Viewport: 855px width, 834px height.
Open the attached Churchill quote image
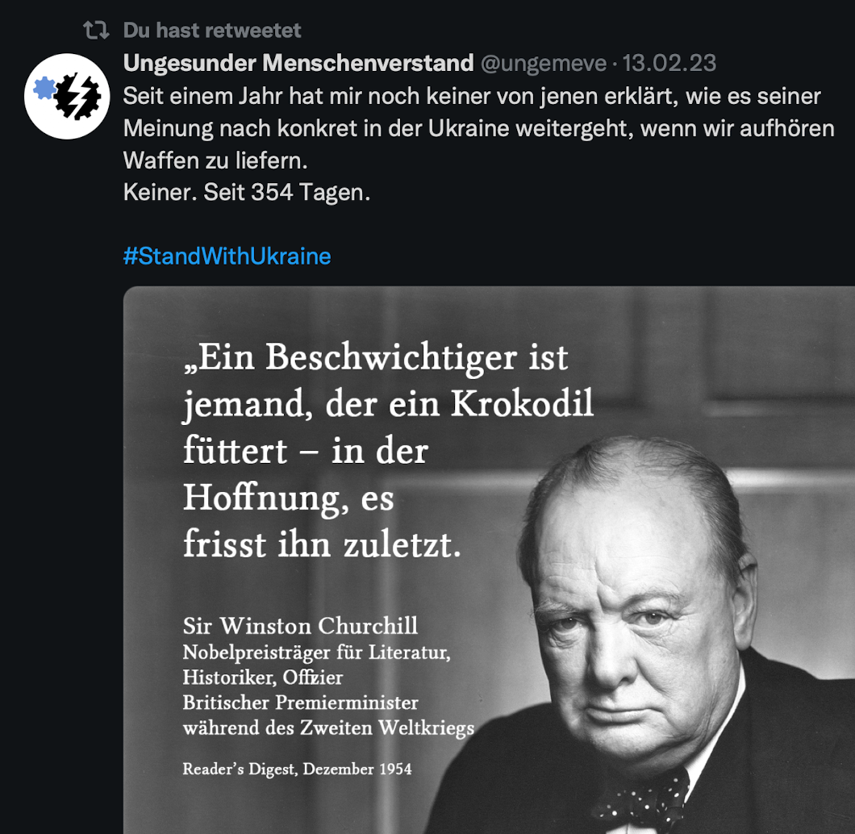(489, 560)
